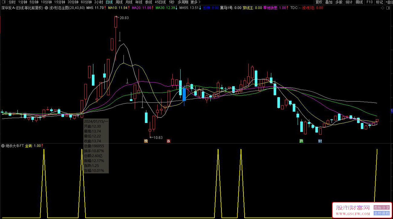Open the 画线 drawing tools button

tap(359, 2)
